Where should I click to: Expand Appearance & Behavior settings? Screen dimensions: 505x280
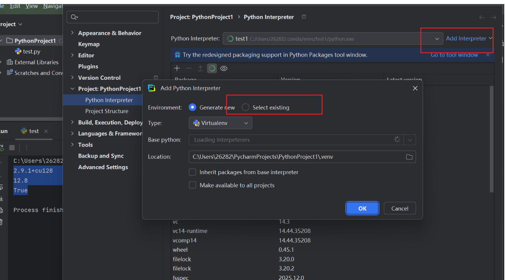click(72, 33)
